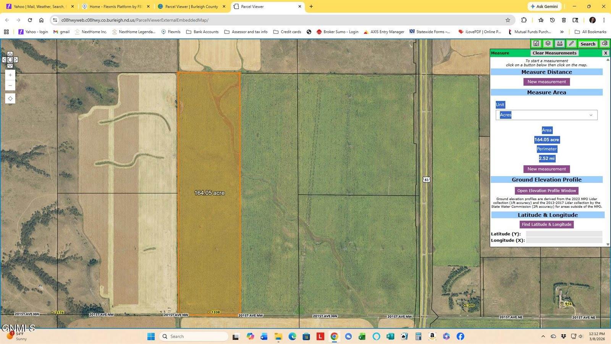Open the Layers icon in the map toolbar
This screenshot has width=611, height=344.
(x=548, y=44)
